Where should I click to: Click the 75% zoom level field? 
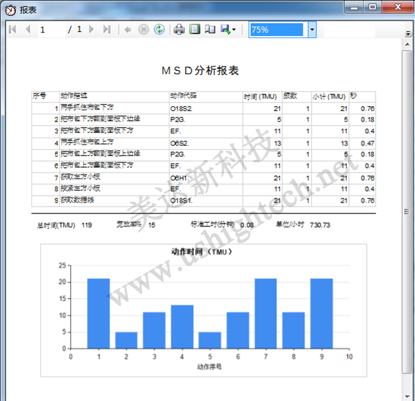pos(276,30)
